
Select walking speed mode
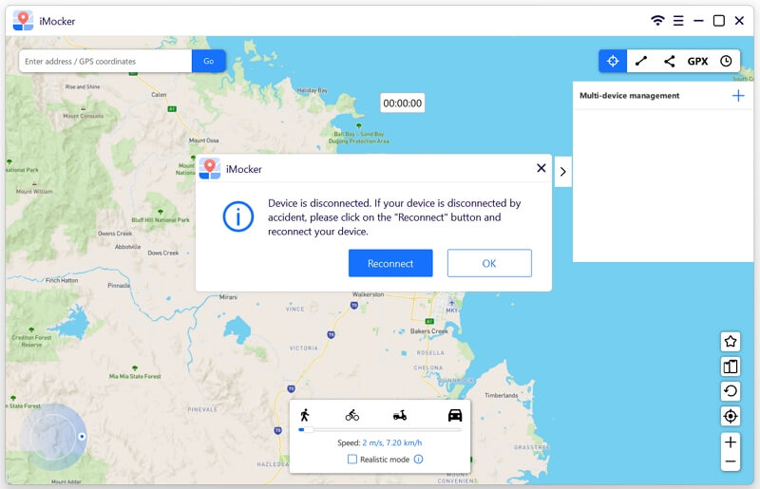(x=304, y=415)
